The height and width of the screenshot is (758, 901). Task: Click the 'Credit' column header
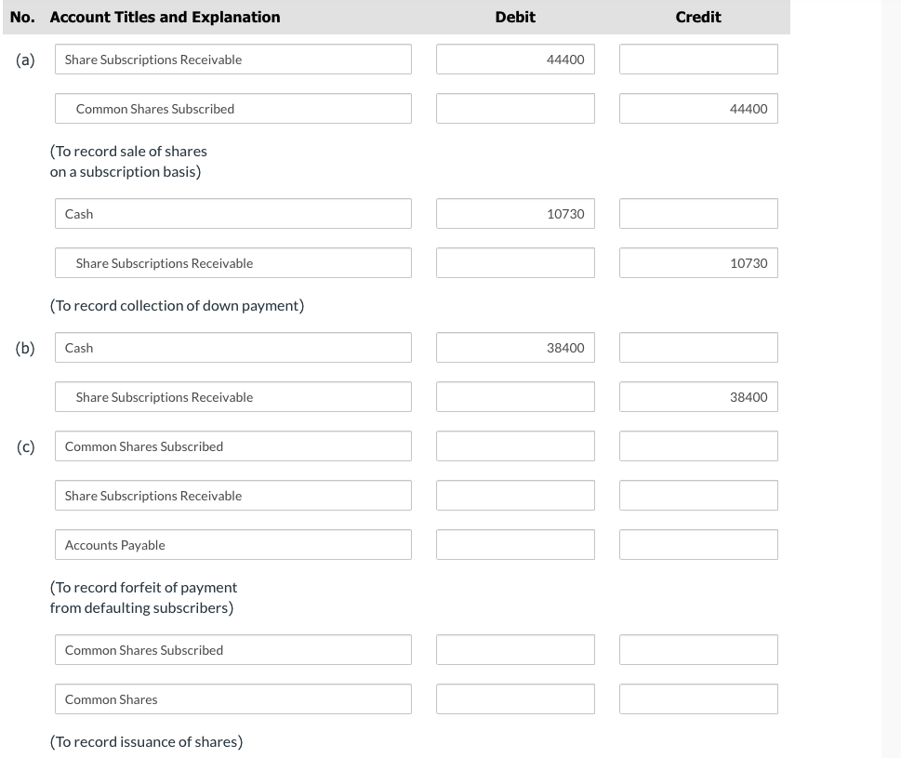point(698,18)
